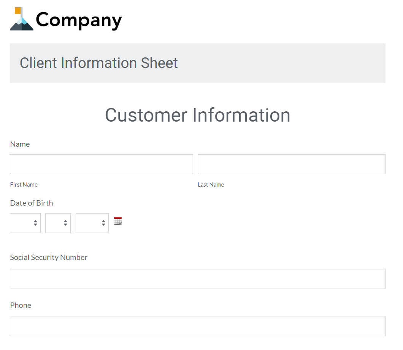Click the mountain logo icon
Image resolution: width=403 pixels, height=350 pixels.
click(x=21, y=22)
